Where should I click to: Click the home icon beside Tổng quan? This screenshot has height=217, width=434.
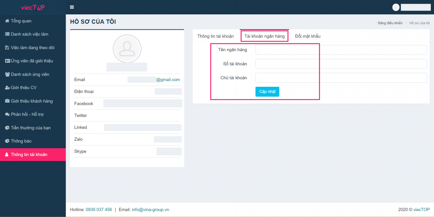7,21
